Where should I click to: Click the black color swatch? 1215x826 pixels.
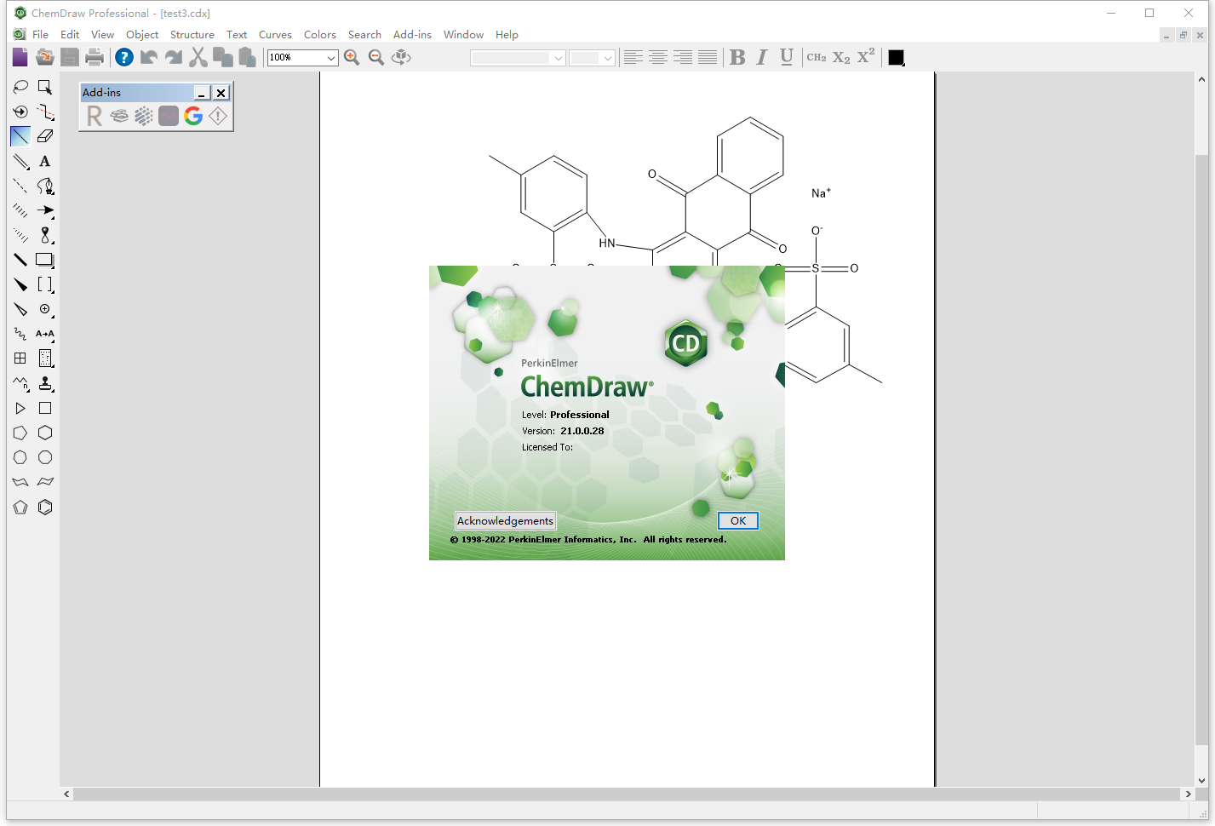tap(896, 57)
